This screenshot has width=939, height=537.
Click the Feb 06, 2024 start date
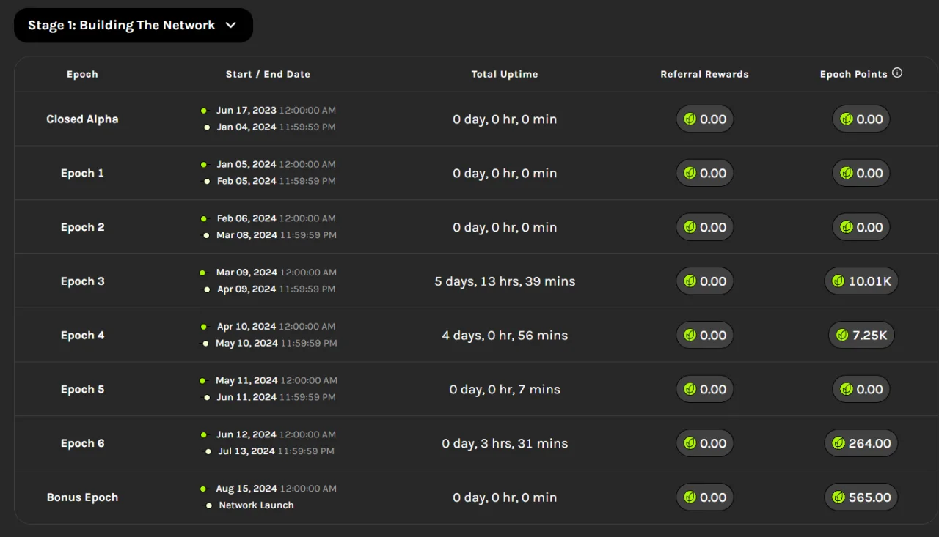tap(246, 218)
